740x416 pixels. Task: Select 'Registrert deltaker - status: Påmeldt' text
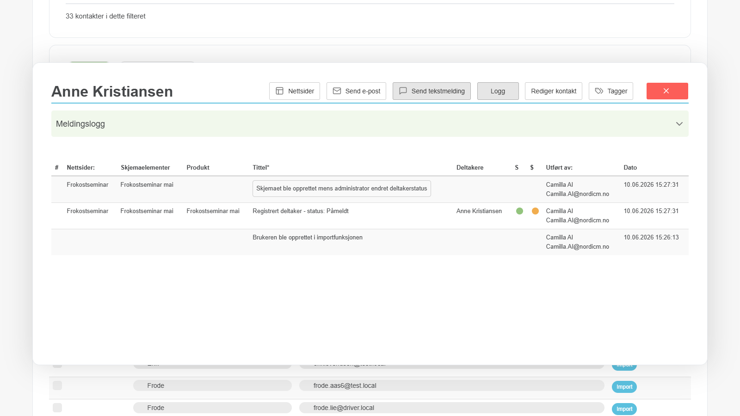pos(301,211)
